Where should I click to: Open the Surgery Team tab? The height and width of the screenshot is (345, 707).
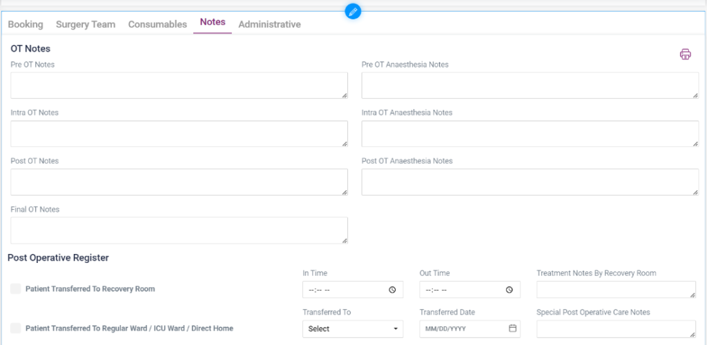(x=86, y=24)
